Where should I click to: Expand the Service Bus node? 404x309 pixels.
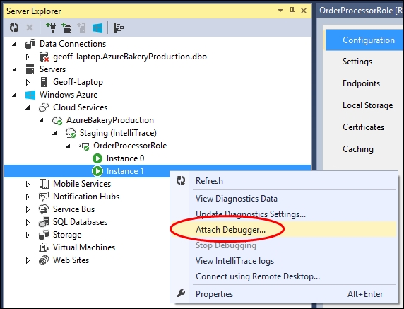(x=28, y=209)
